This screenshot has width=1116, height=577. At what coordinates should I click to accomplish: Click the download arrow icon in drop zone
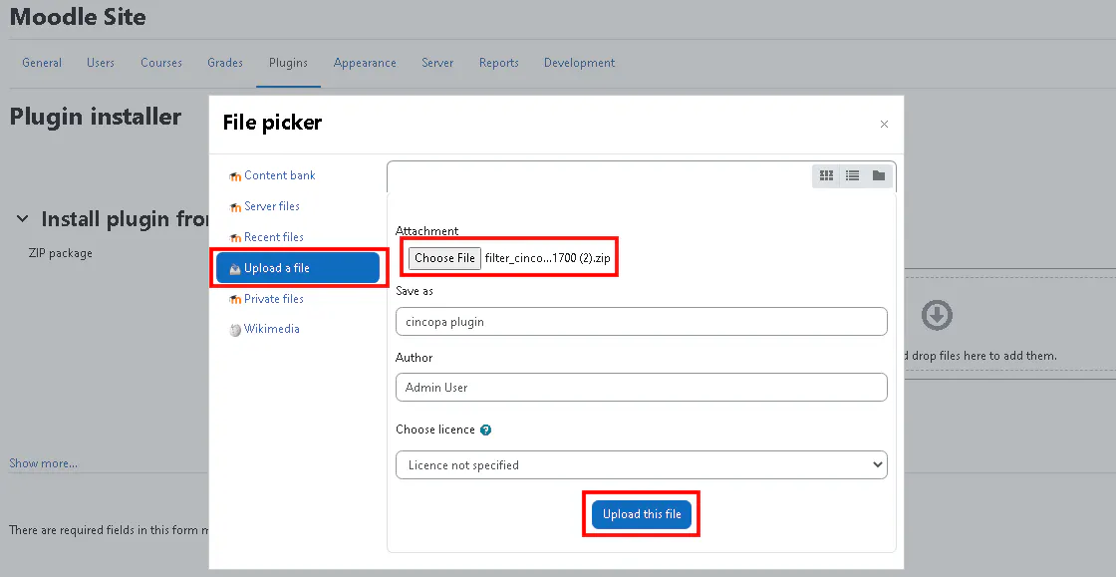click(937, 315)
